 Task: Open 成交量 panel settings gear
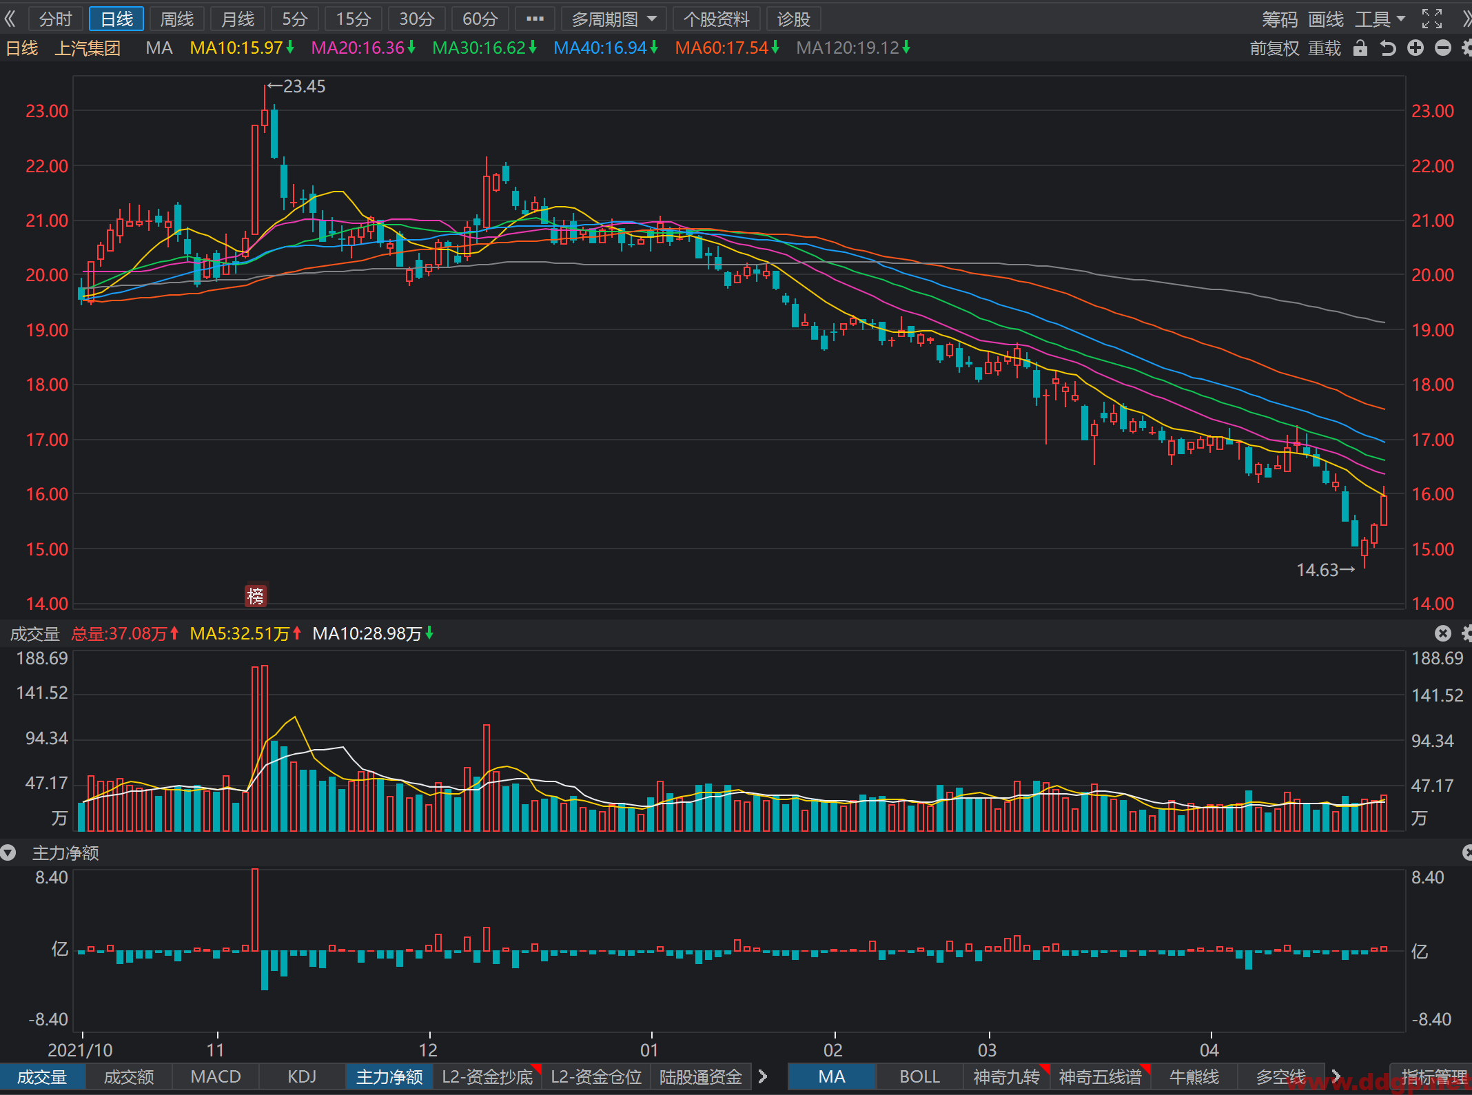tap(1466, 633)
